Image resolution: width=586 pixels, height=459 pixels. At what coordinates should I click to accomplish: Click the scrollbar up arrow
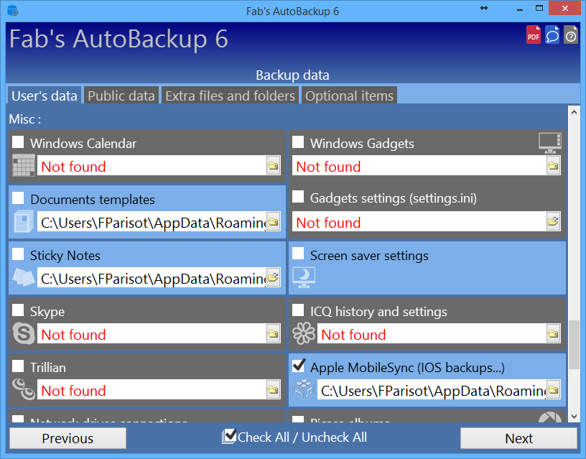574,112
